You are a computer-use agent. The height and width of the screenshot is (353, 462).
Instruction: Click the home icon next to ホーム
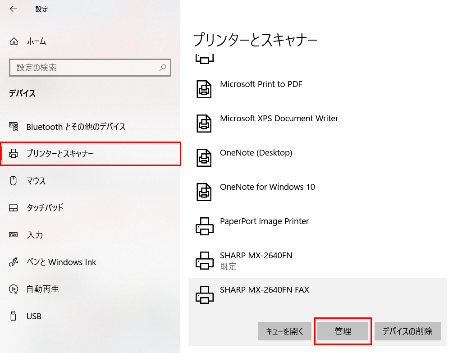click(14, 41)
